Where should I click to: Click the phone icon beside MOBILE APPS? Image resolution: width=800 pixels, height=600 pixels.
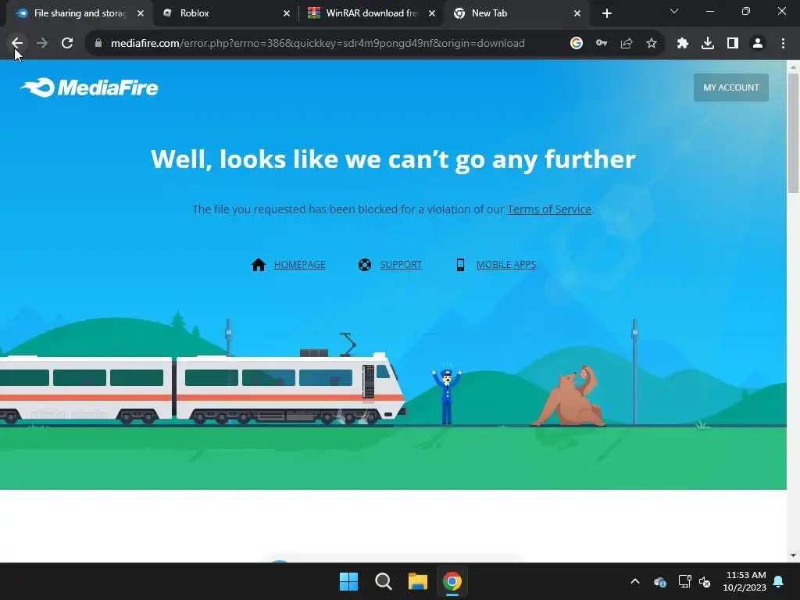(460, 264)
